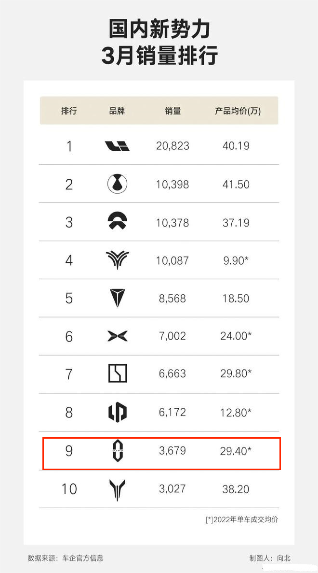Click the Li Auto logo in rank 1

coord(117,146)
